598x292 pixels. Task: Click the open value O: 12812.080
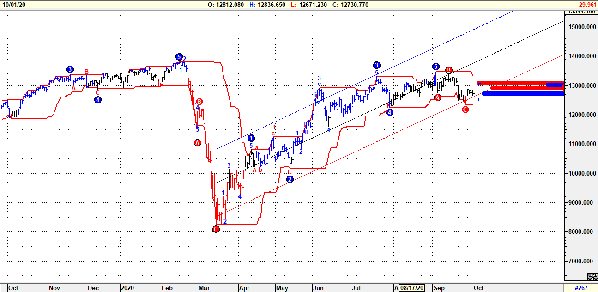click(226, 4)
